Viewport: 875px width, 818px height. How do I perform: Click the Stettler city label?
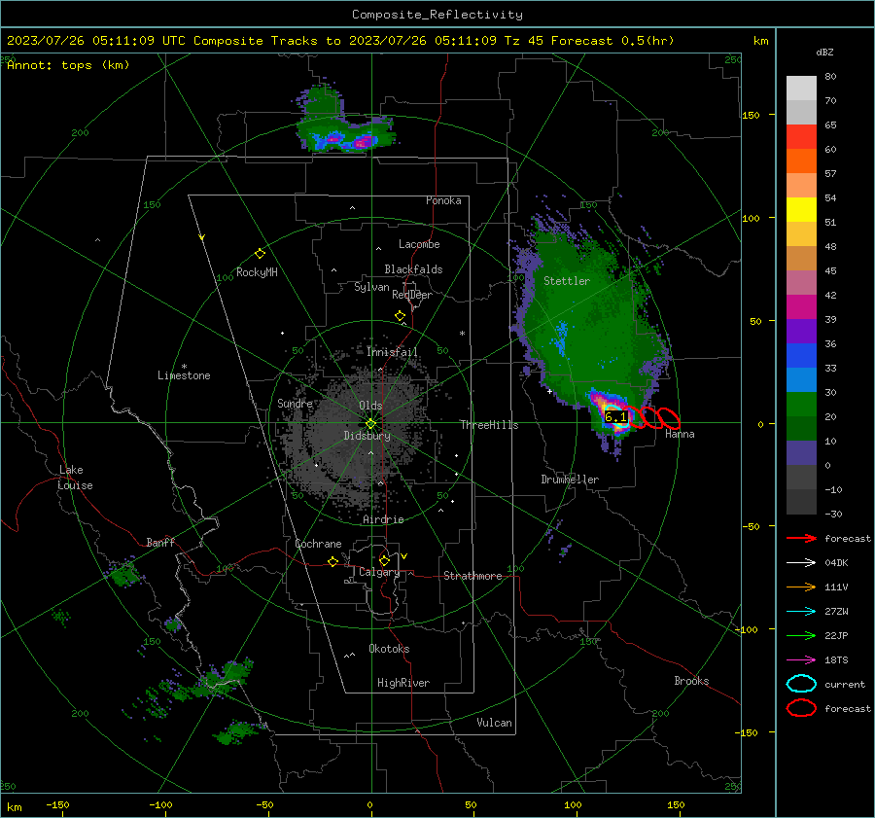click(x=567, y=281)
